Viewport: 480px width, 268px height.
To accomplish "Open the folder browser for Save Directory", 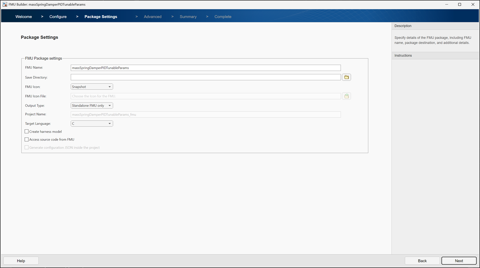I will (346, 77).
